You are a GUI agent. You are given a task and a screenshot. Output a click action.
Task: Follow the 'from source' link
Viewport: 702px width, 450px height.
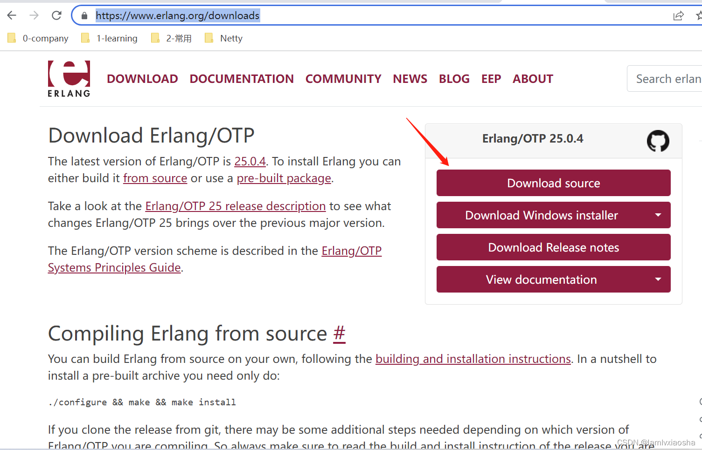click(155, 178)
